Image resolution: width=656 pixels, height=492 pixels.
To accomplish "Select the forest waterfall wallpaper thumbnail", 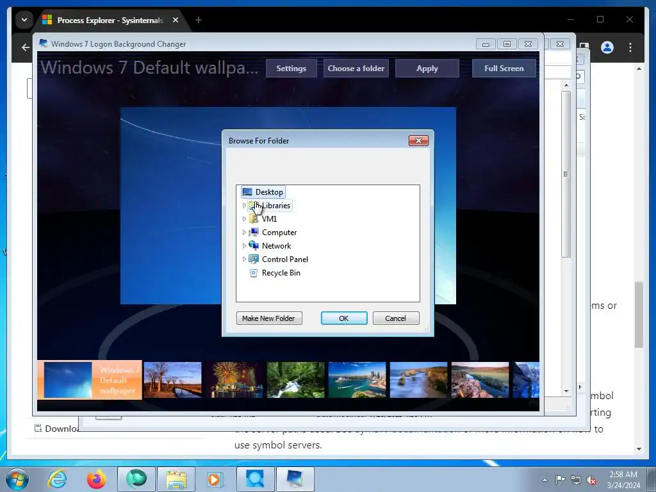I will click(x=296, y=380).
